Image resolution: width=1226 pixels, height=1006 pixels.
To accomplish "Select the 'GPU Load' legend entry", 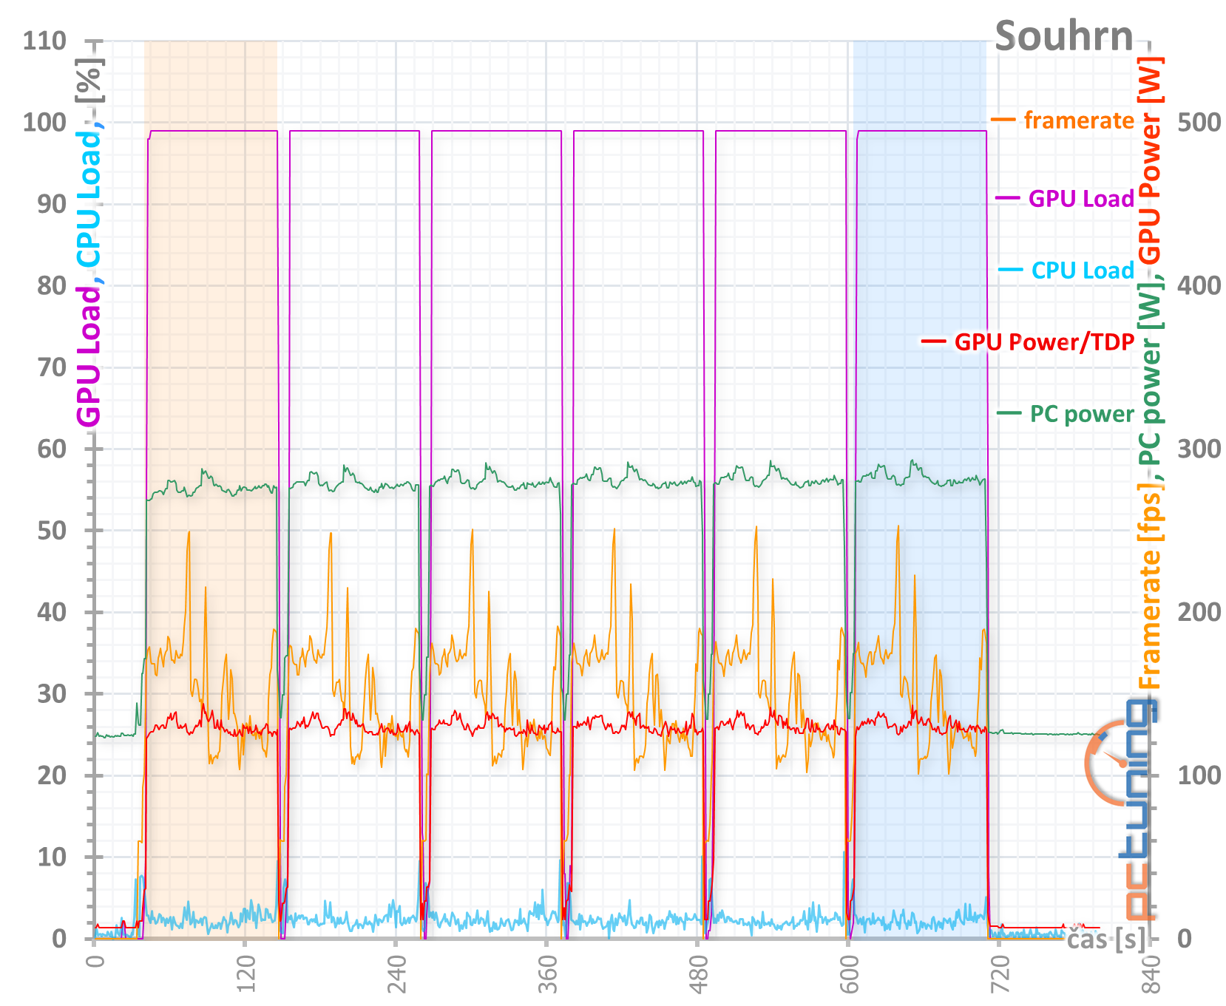I will (x=1081, y=198).
